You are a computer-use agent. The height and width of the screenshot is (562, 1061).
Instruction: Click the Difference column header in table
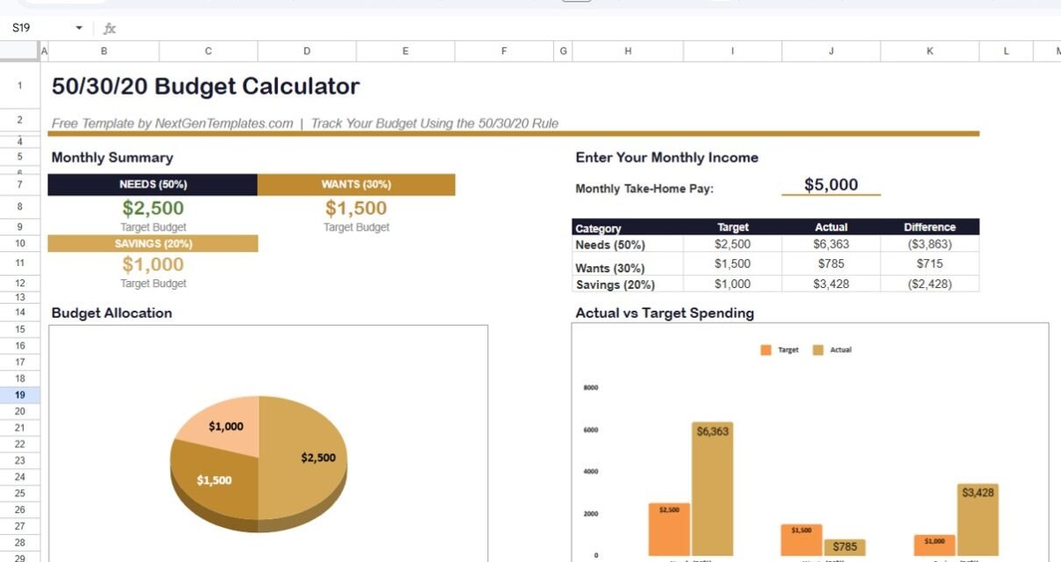coord(929,228)
